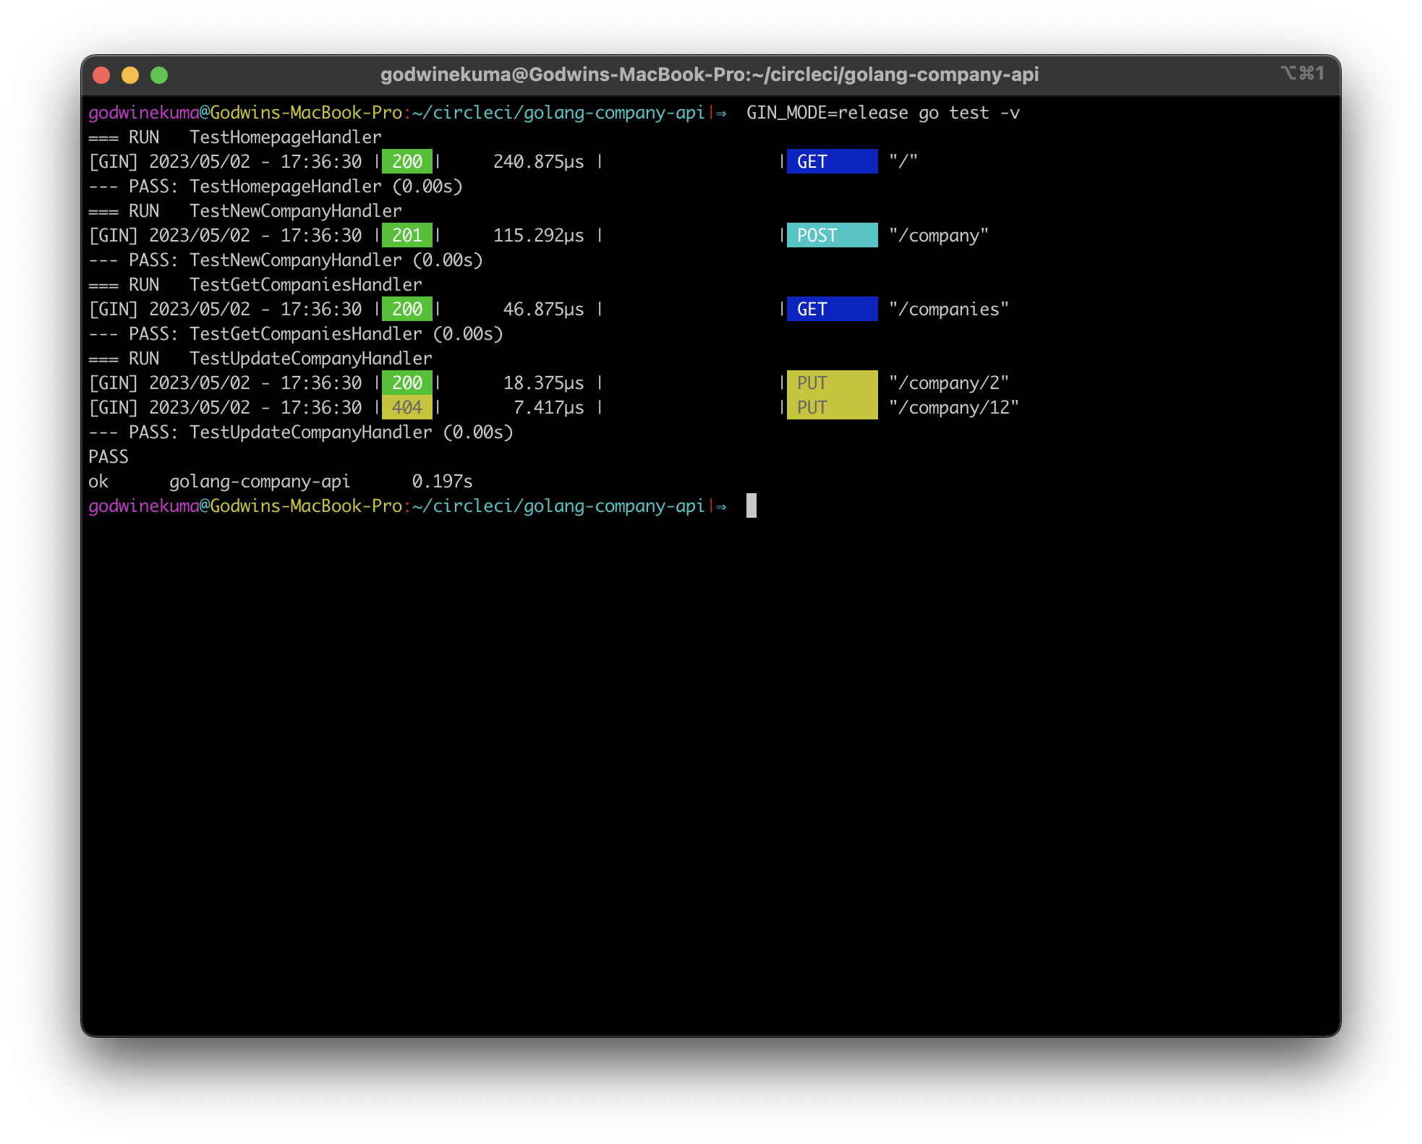Click the green traffic light button

[158, 74]
